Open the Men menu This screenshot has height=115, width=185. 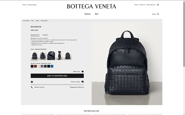[x=97, y=14]
